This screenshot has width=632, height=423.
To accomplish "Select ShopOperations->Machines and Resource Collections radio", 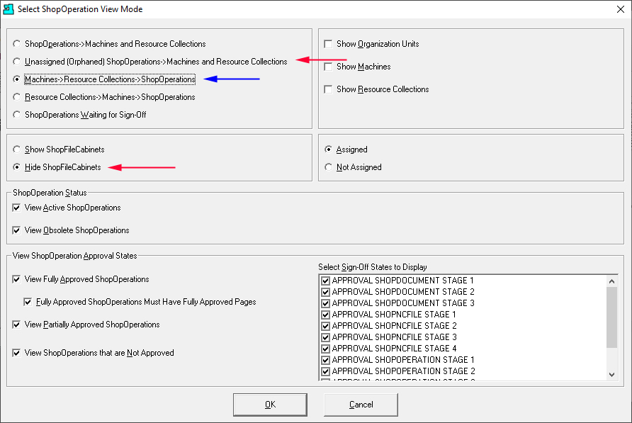I will tap(16, 43).
